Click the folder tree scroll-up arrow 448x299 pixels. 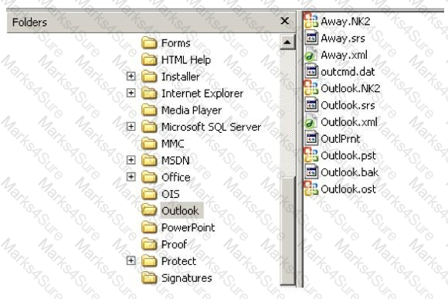pos(287,42)
